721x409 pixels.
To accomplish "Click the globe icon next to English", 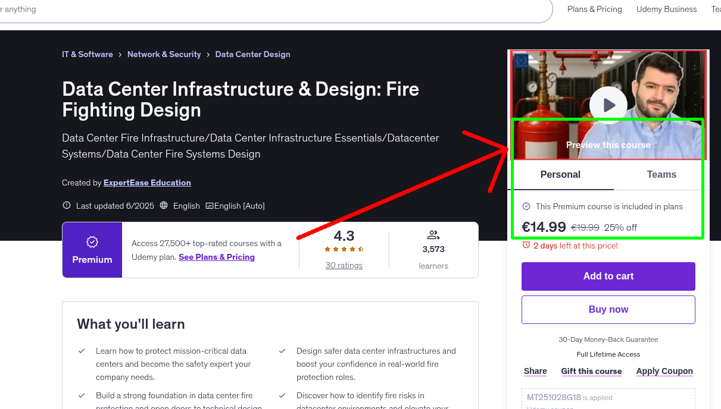I will [x=164, y=205].
